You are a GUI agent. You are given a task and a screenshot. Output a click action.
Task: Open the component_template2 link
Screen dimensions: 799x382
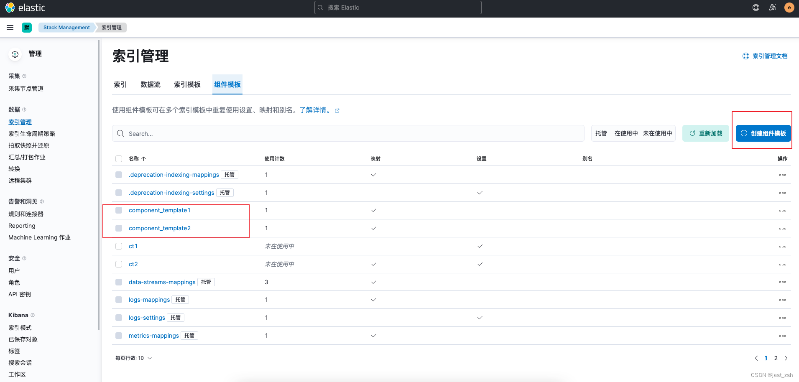coord(160,228)
